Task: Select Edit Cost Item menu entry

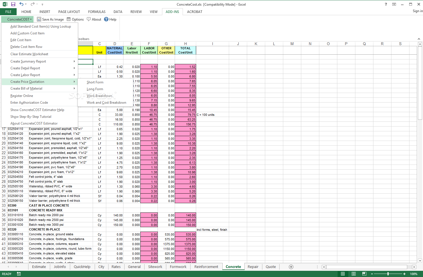Action: click(x=40, y=40)
